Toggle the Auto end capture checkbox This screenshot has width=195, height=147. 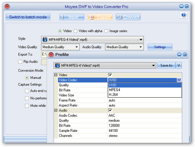[x=27, y=91]
